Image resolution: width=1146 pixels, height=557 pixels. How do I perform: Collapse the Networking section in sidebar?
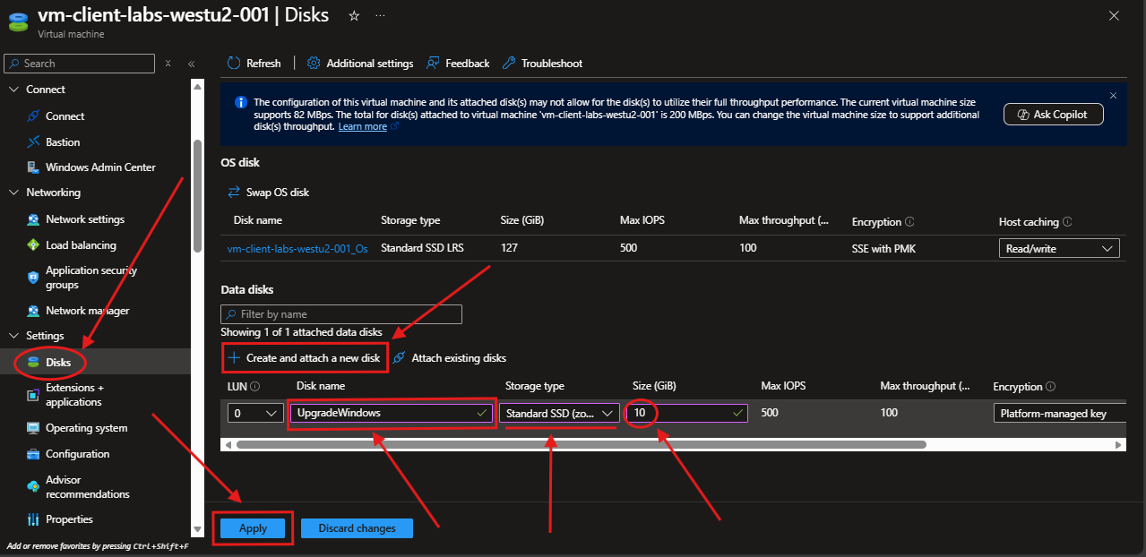click(x=13, y=193)
